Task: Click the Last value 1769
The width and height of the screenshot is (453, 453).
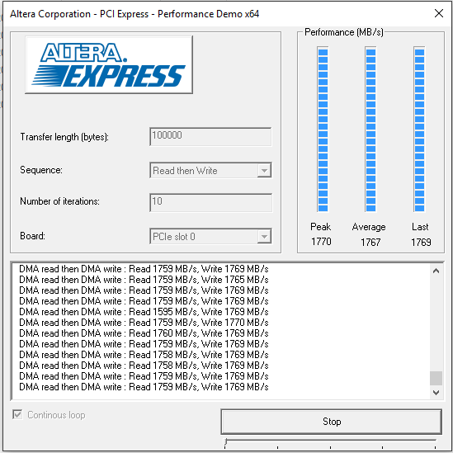Action: click(421, 242)
